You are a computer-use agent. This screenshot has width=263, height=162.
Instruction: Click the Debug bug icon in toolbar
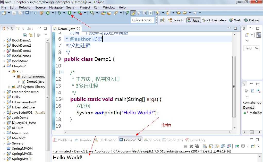coord(59,13)
